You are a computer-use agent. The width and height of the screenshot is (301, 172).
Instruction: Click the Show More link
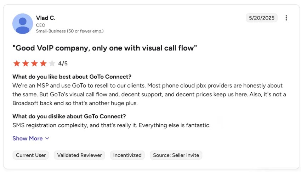tap(28, 138)
